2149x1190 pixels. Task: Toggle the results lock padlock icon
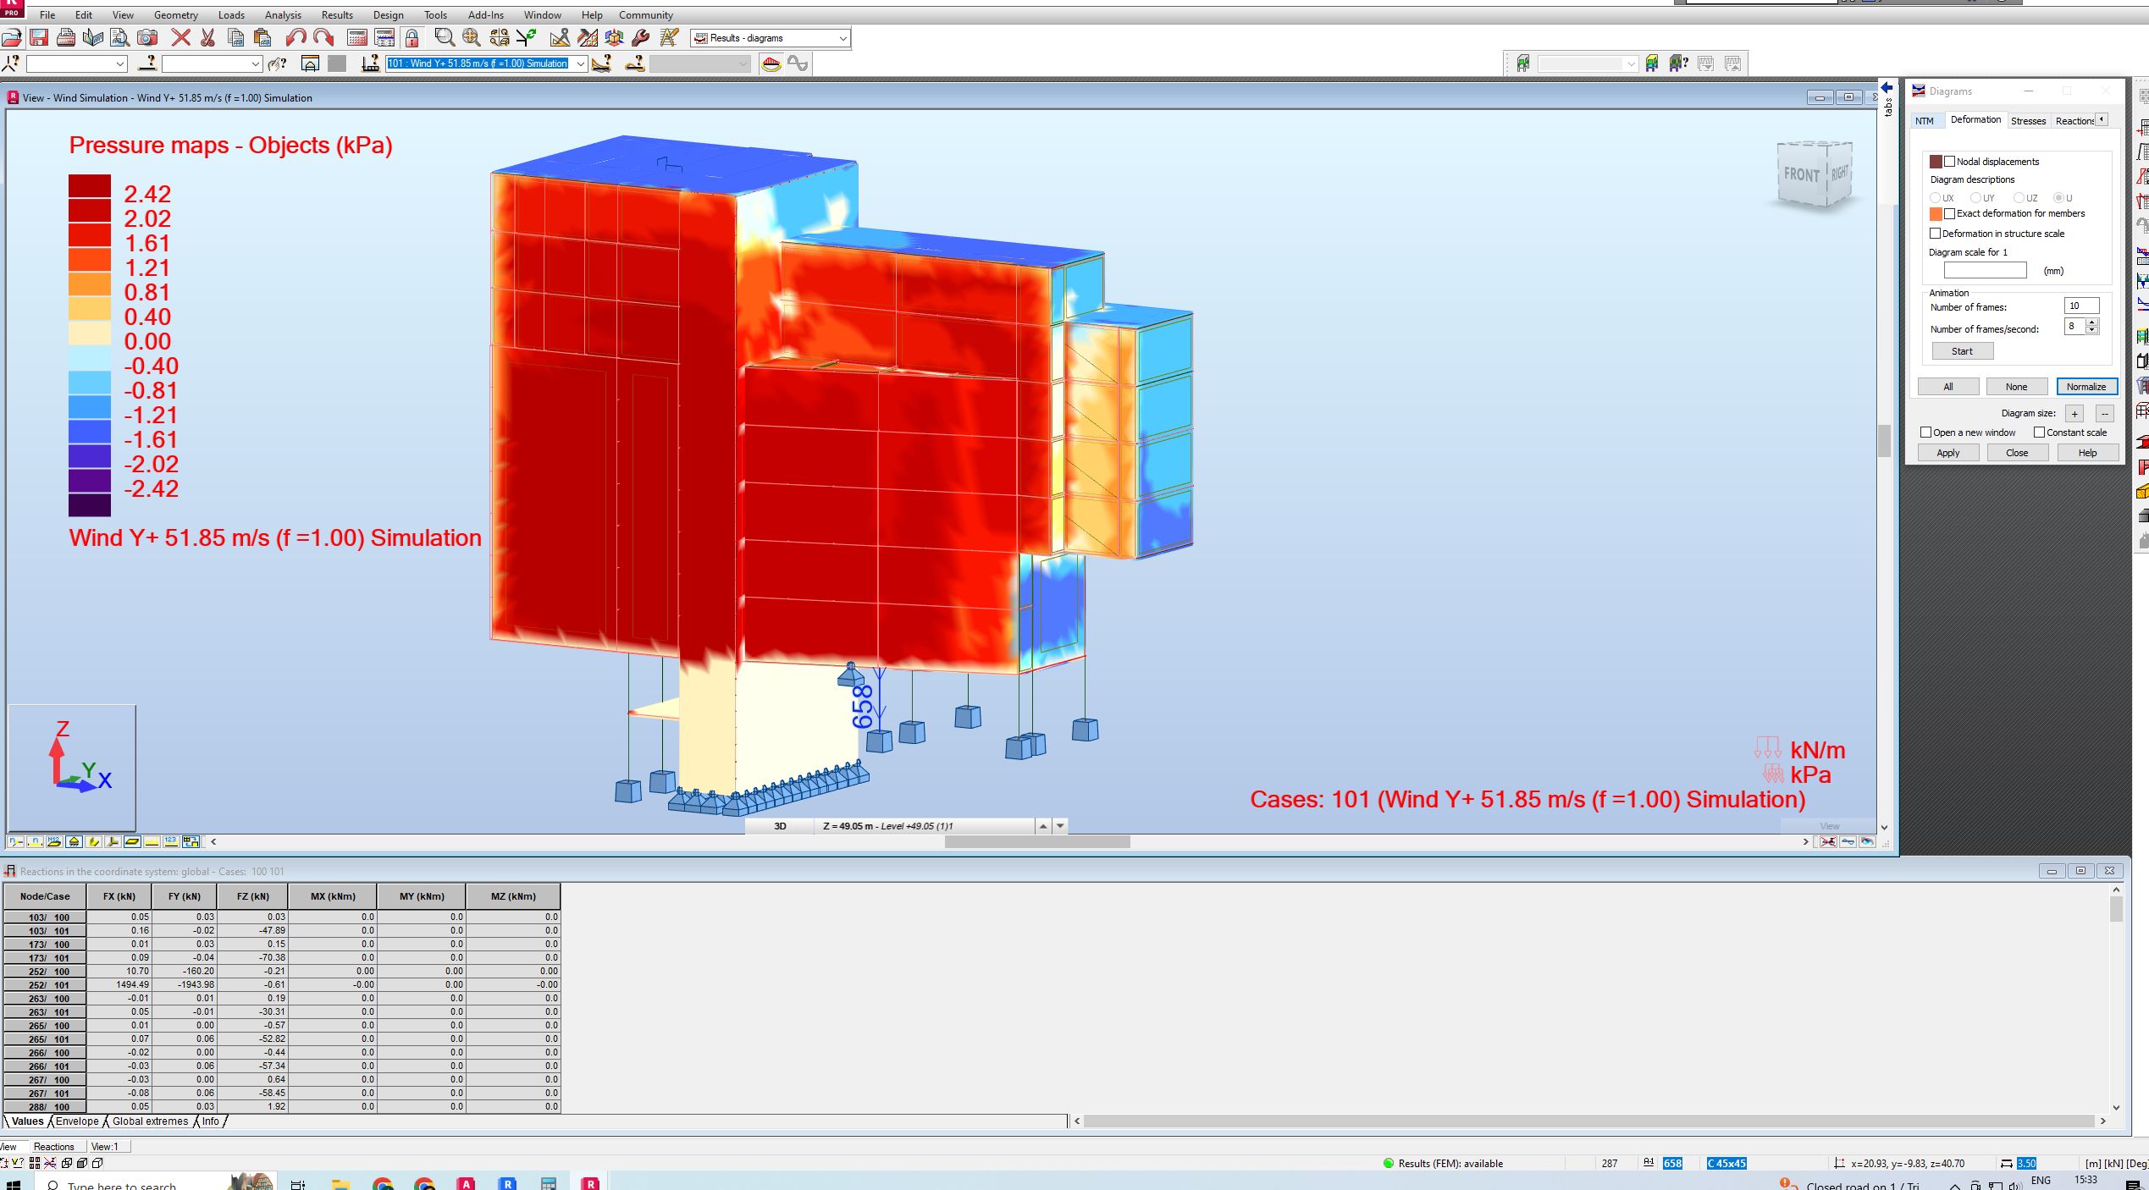pos(412,37)
